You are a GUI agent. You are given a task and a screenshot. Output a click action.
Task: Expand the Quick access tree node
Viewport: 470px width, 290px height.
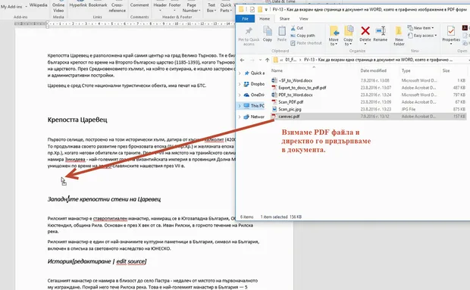240,73
